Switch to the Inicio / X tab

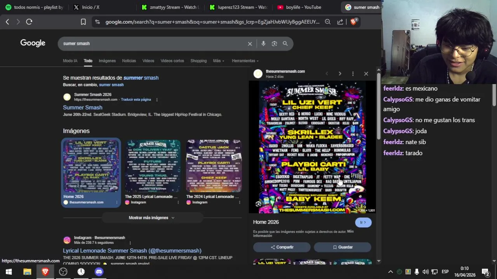tap(86, 7)
